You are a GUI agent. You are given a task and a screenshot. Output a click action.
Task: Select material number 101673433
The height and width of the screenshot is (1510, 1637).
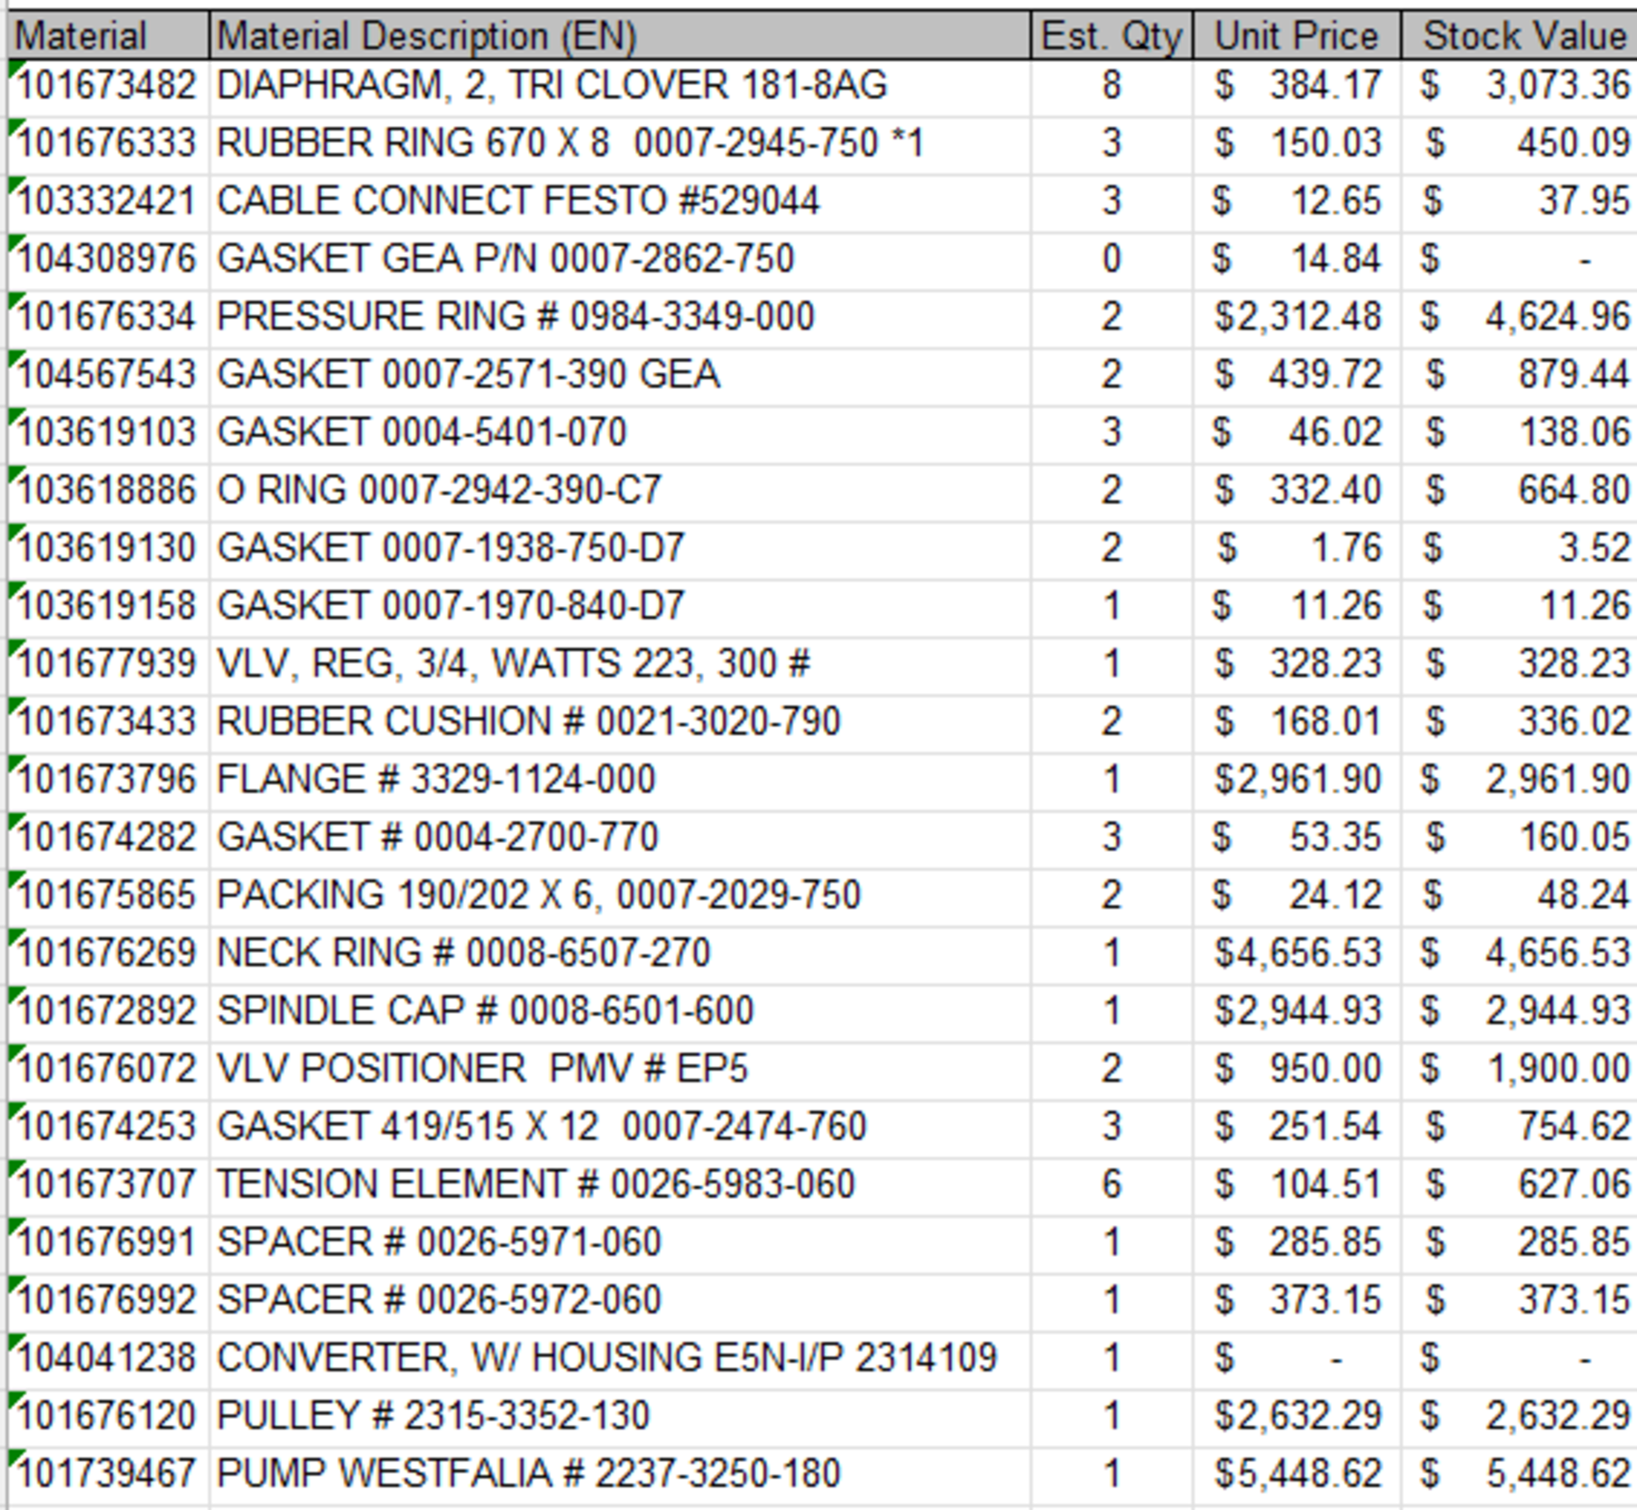tap(107, 725)
